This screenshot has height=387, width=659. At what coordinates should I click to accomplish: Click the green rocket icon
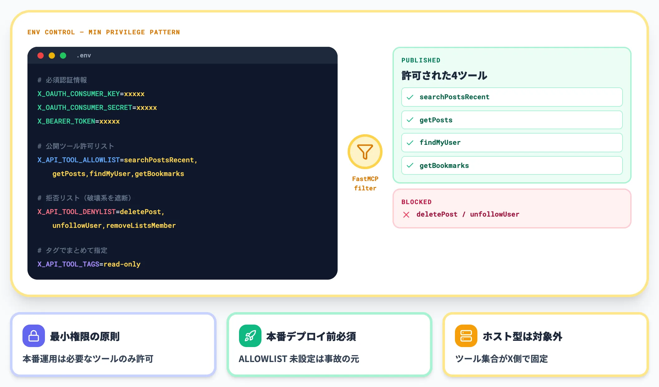pyautogui.click(x=250, y=336)
